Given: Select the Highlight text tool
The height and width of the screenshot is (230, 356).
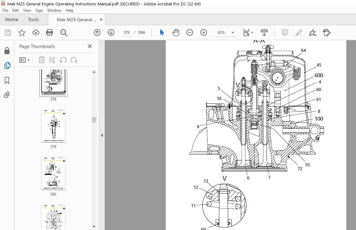Looking at the screenshot, I should pos(299,33).
